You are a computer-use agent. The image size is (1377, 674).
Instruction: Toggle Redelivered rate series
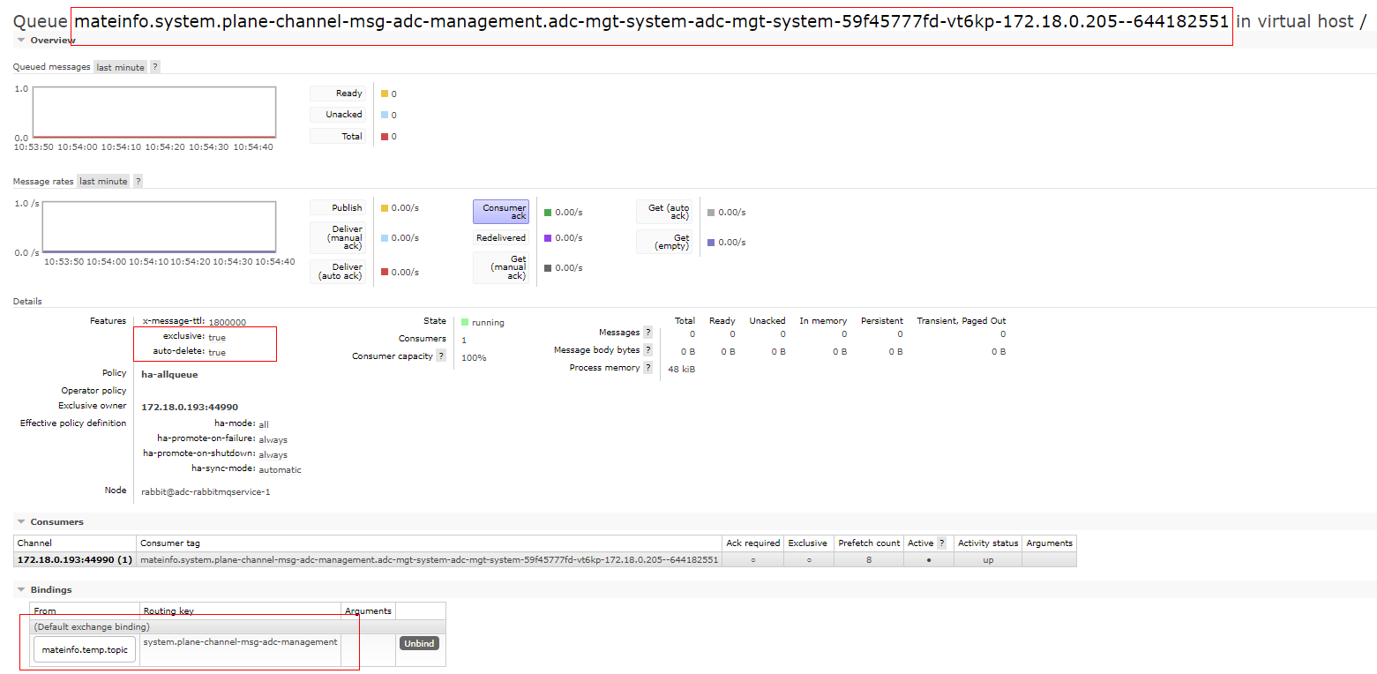[501, 238]
